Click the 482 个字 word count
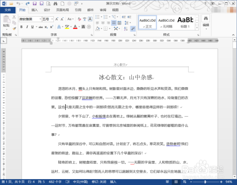The width and height of the screenshot is (237, 185). (x=55, y=182)
